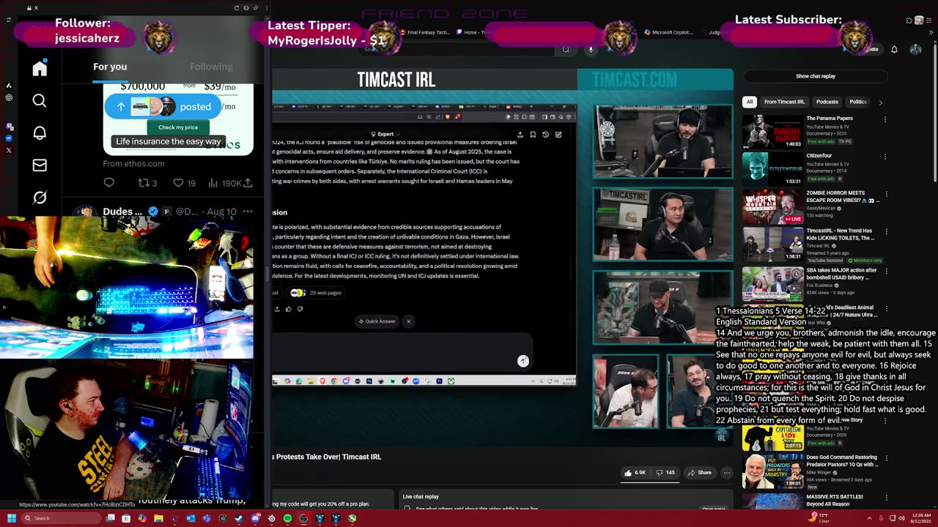Open YouTube notifications bell

click(x=894, y=49)
